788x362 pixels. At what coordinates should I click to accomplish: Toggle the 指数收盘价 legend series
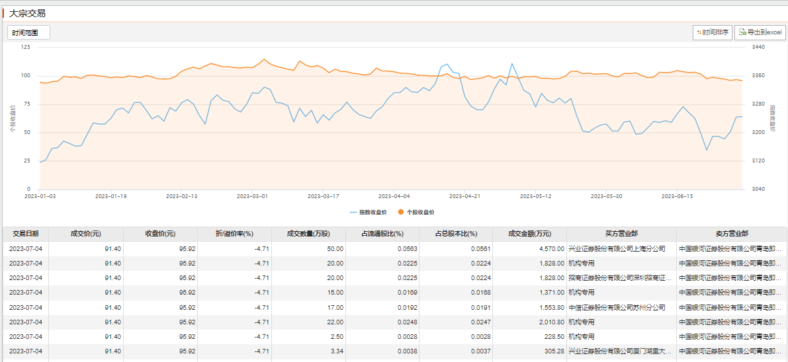click(368, 213)
